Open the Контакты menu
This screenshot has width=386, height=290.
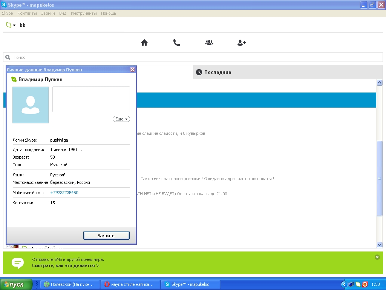point(27,13)
